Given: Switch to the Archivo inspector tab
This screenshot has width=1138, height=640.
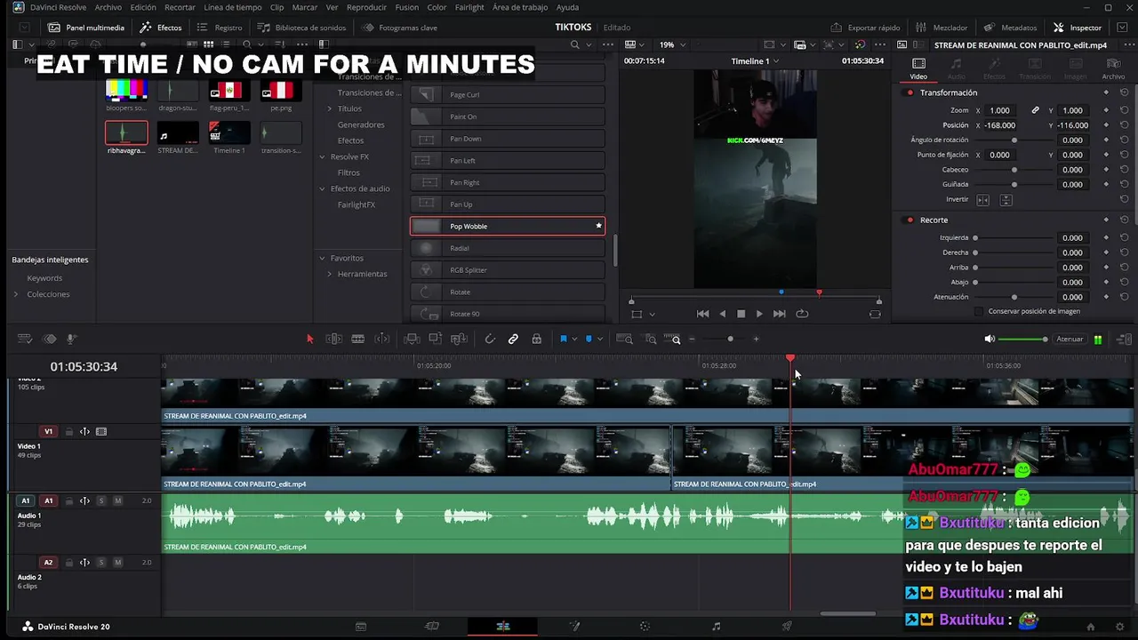Looking at the screenshot, I should (1114, 68).
